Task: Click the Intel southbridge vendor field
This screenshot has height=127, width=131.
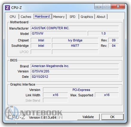Action: [41, 46]
